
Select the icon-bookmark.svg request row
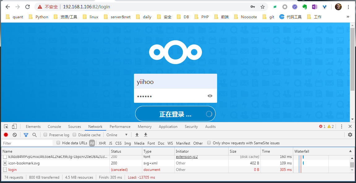tap(175, 163)
